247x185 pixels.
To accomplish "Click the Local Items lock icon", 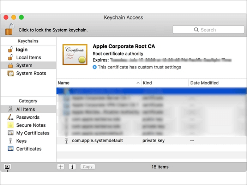I will (10, 57).
